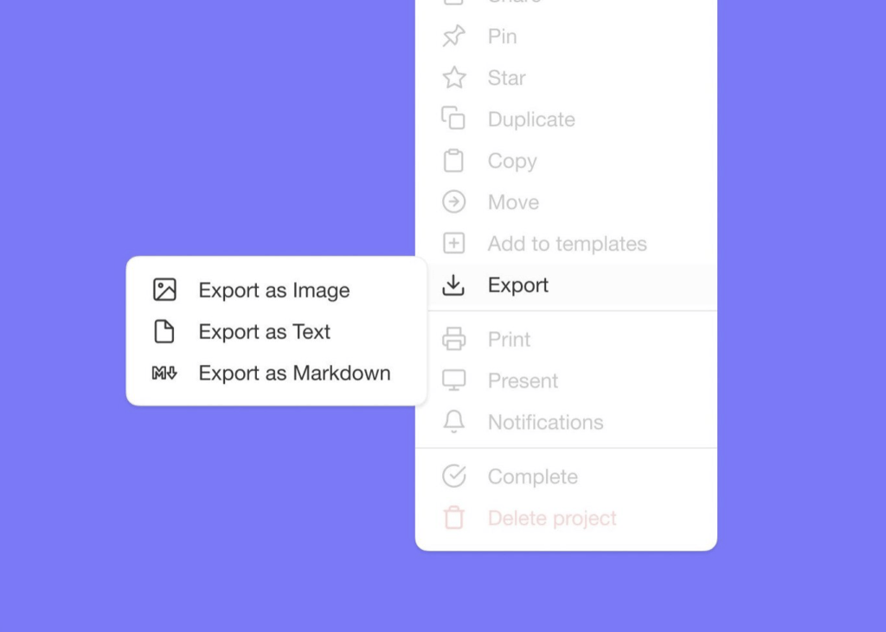Click the Markdown icon in export submenu
This screenshot has width=886, height=632.
(164, 373)
